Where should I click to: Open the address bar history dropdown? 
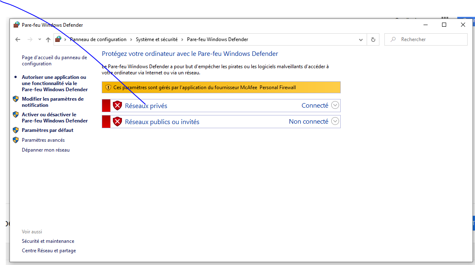(x=360, y=39)
